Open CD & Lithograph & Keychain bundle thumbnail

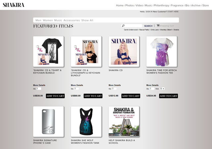tap(86, 51)
